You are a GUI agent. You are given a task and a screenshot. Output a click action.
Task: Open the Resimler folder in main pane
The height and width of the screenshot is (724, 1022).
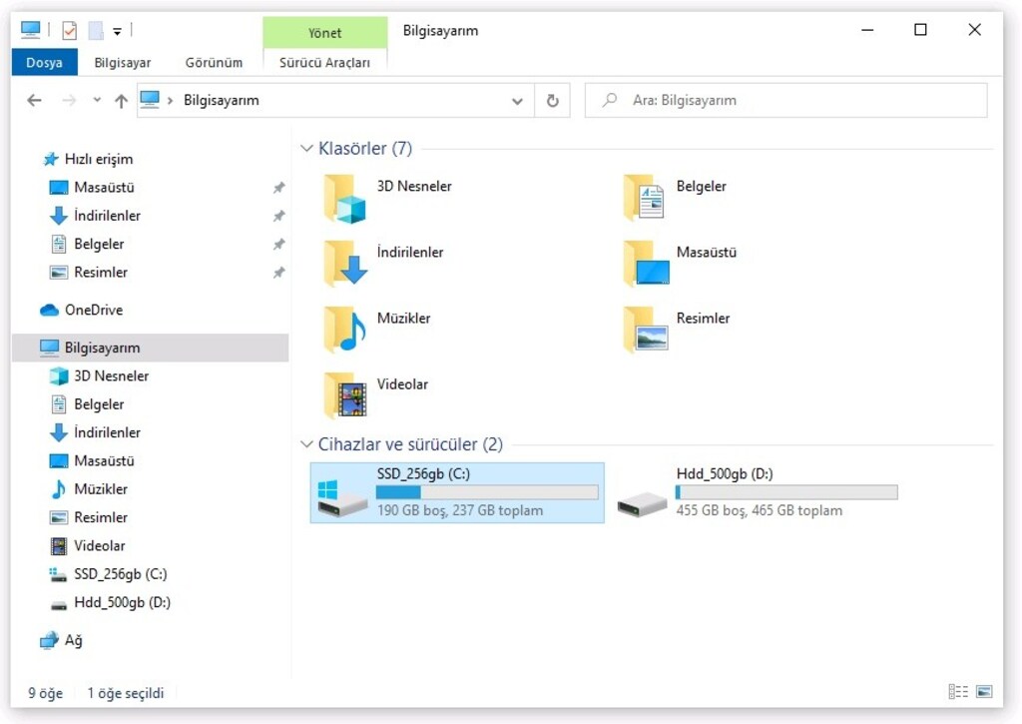[646, 330]
